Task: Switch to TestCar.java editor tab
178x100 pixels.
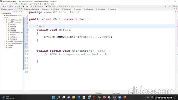Action: click(x=66, y=9)
